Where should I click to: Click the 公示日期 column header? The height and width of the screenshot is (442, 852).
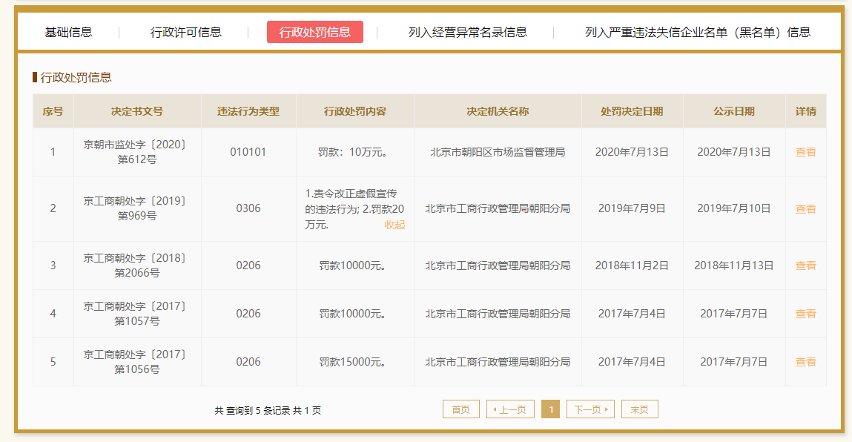click(734, 111)
